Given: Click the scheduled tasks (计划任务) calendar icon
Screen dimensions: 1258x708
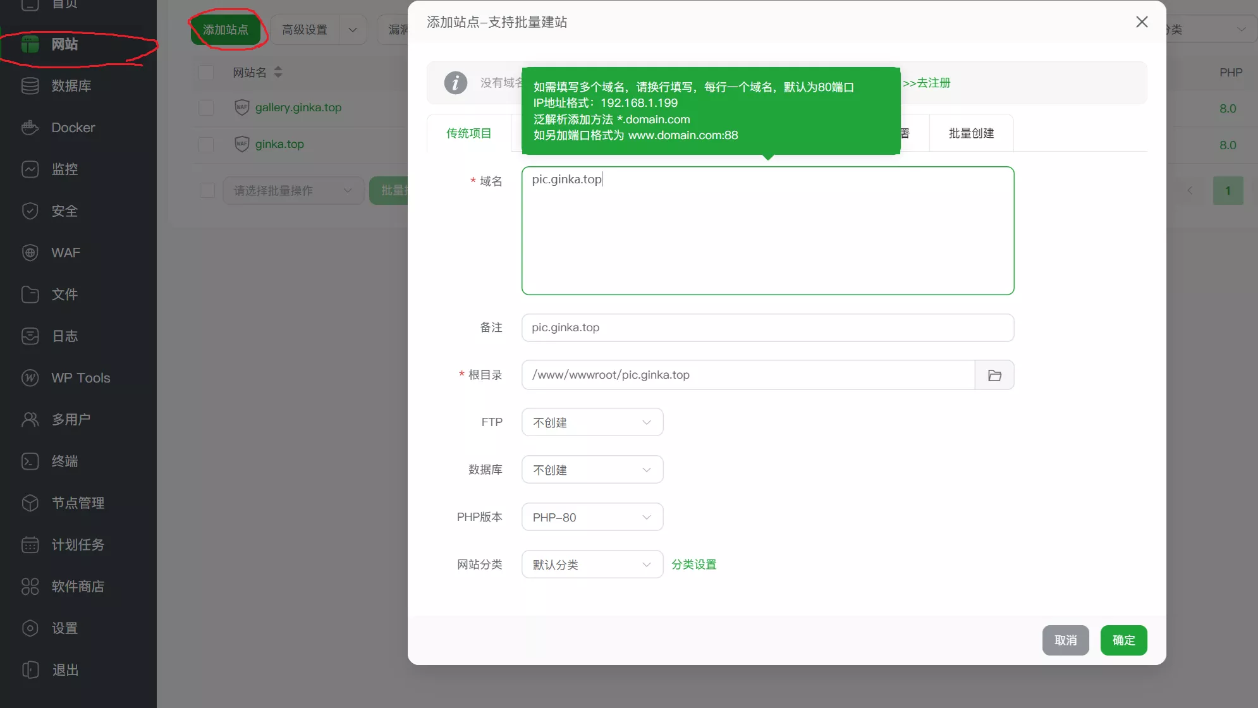Looking at the screenshot, I should [x=30, y=545].
